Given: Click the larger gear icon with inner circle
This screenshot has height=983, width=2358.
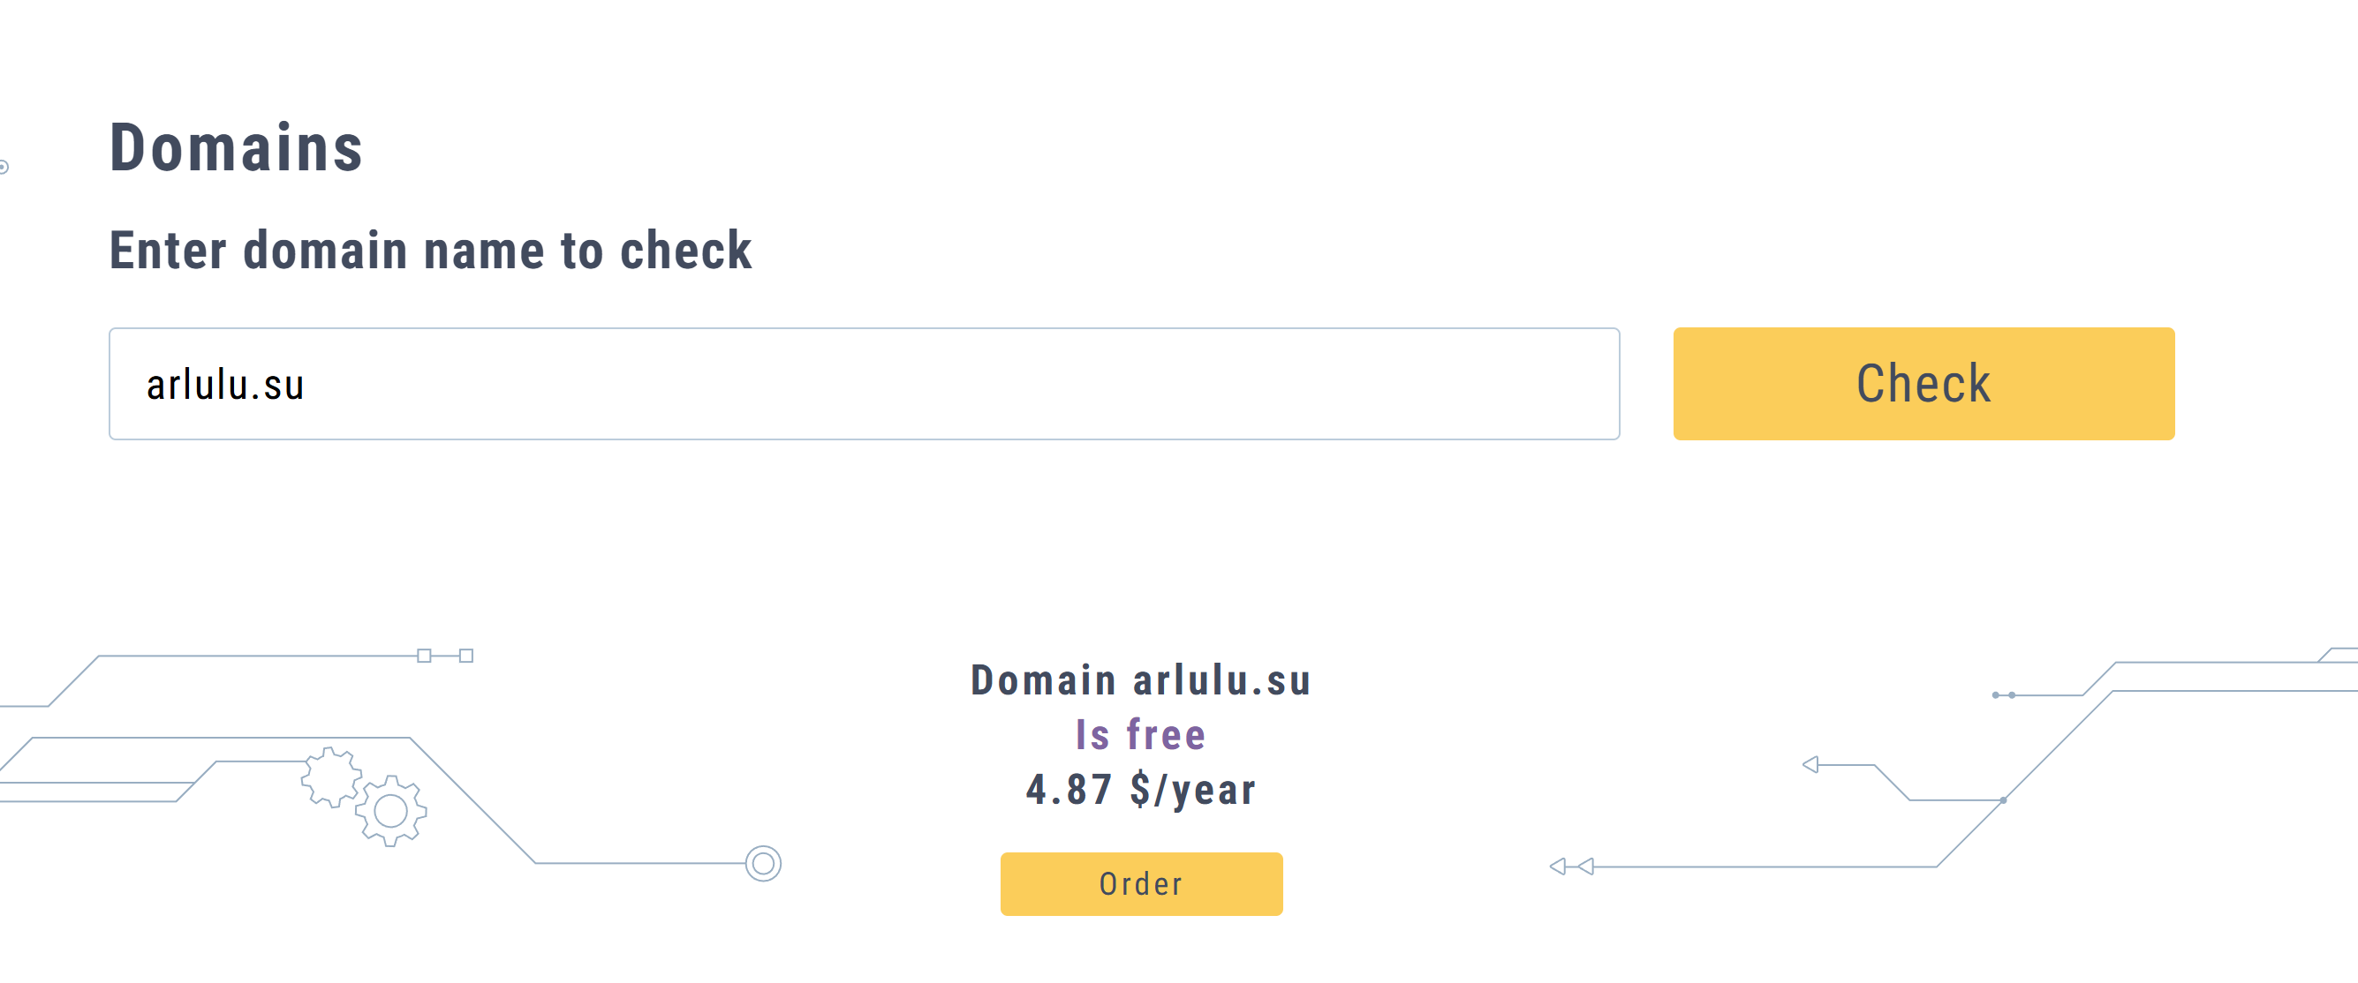Looking at the screenshot, I should pyautogui.click(x=391, y=810).
